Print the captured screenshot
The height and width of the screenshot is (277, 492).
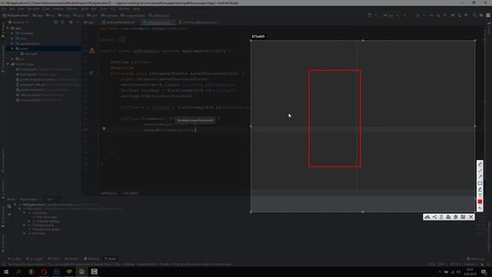tap(448, 217)
